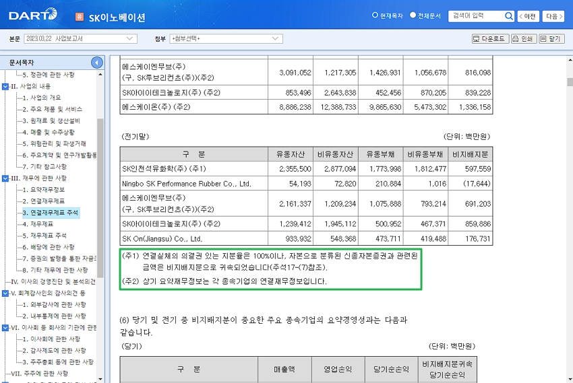This screenshot has height=383, width=573.
Task: Click the tree panel scrollbar thumb
Action: coord(100,198)
